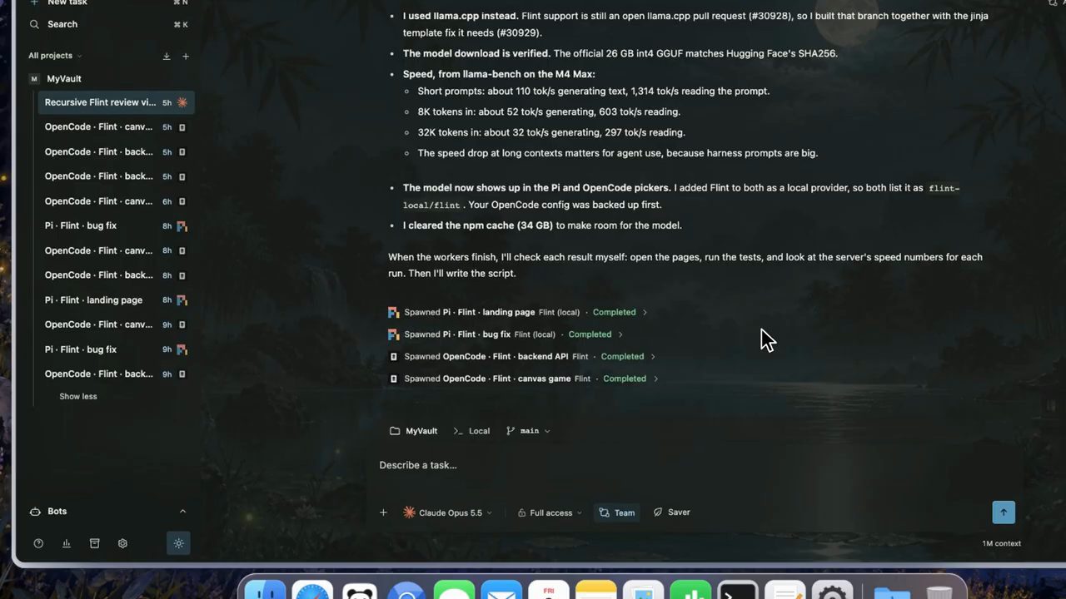
Task: Open Pi · Flint · bug fix 9h task
Action: click(x=116, y=349)
